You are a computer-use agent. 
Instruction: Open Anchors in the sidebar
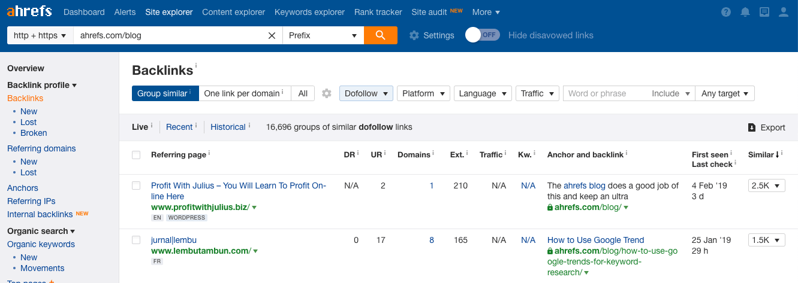(x=23, y=188)
